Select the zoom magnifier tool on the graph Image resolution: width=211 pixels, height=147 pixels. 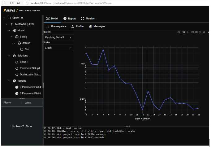pos(184,32)
